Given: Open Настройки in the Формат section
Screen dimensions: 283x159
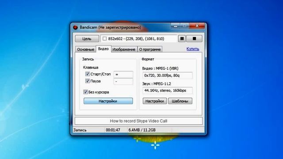Looking at the screenshot, I should 155,101.
